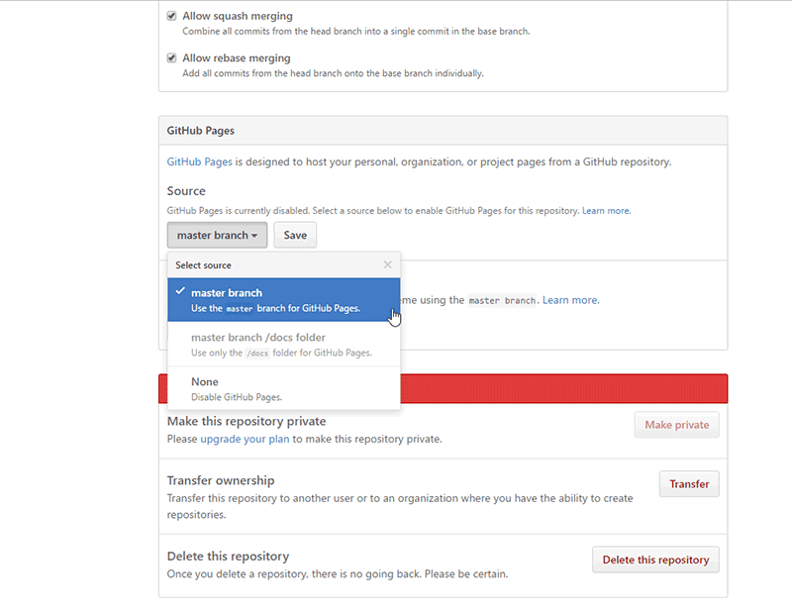
Task: Click Learn more link under Source
Action: tap(606, 211)
